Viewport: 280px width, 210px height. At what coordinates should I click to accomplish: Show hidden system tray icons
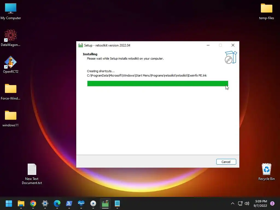point(233,203)
